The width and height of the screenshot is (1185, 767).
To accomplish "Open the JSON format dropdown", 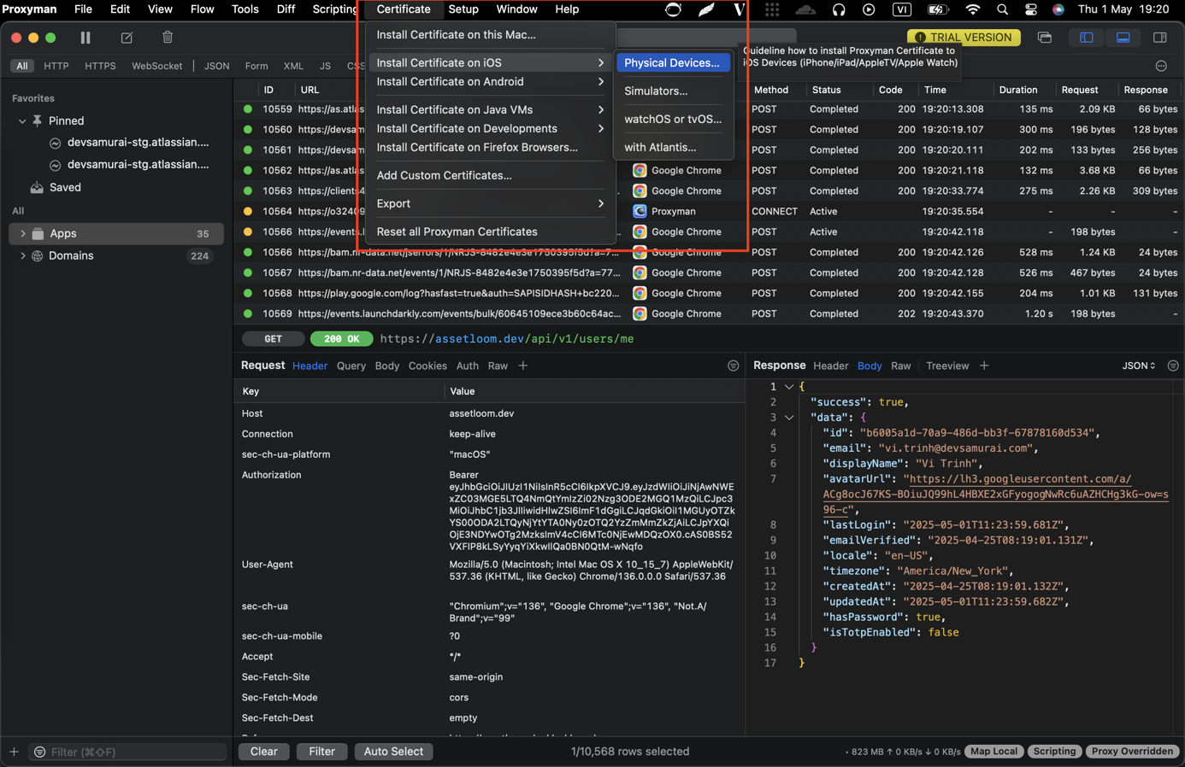I will 1139,366.
